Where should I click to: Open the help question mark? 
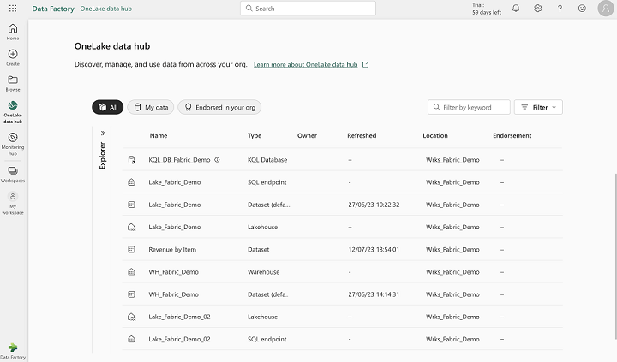click(560, 9)
